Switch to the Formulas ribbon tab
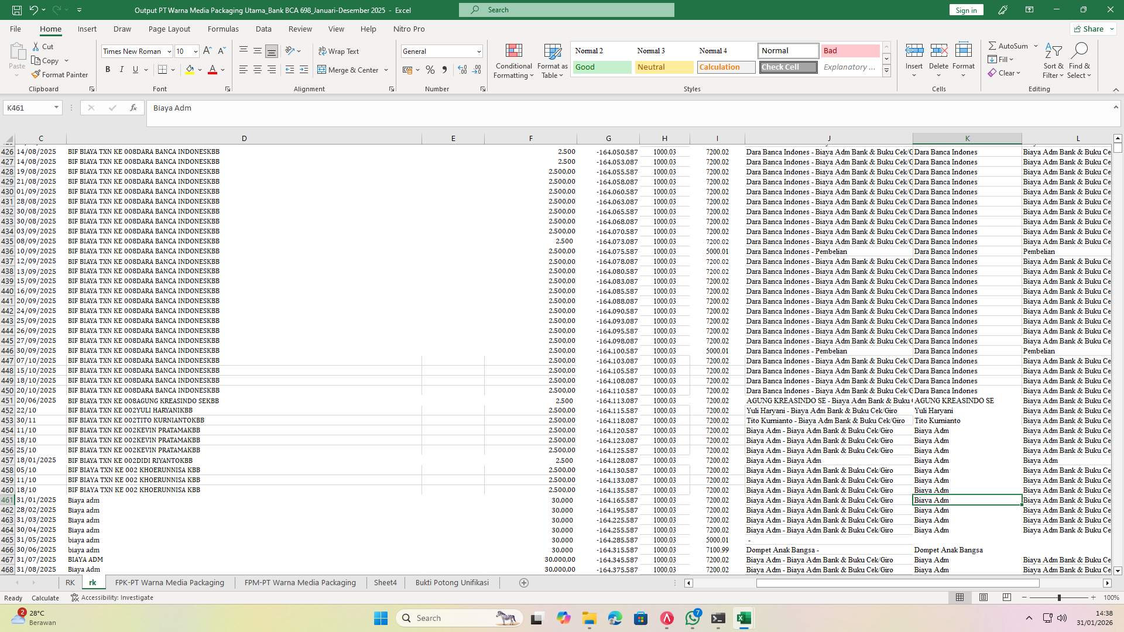The height and width of the screenshot is (632, 1124). coord(223,29)
